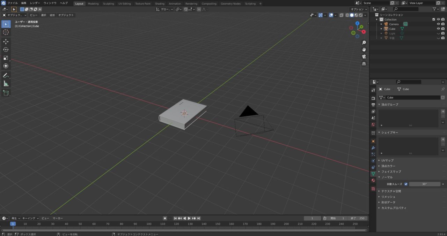Select the Move tool in left toolbar

6,41
